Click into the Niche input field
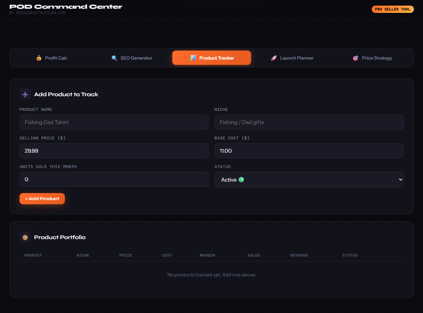Image resolution: width=423 pixels, height=313 pixels. 309,122
